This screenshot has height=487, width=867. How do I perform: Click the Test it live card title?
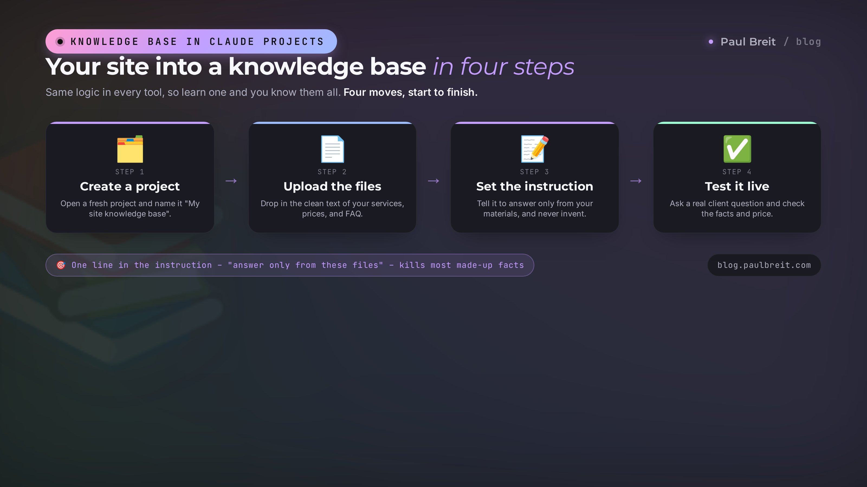(737, 186)
